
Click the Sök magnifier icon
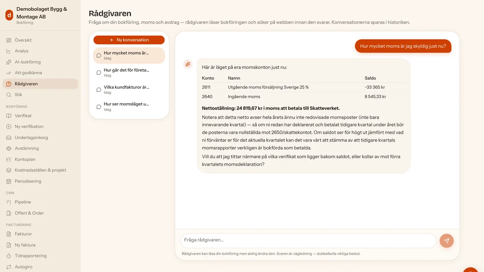(x=9, y=95)
